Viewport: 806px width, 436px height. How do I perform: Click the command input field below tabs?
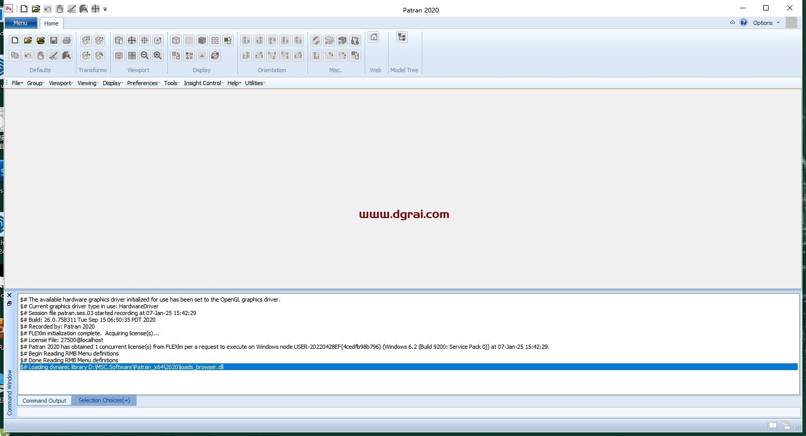(408, 413)
